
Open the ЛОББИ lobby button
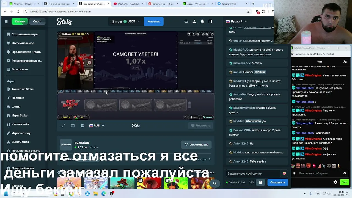pyautogui.click(x=207, y=117)
